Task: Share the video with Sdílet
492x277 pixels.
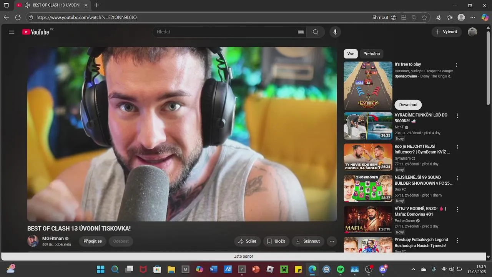Action: pos(247,241)
